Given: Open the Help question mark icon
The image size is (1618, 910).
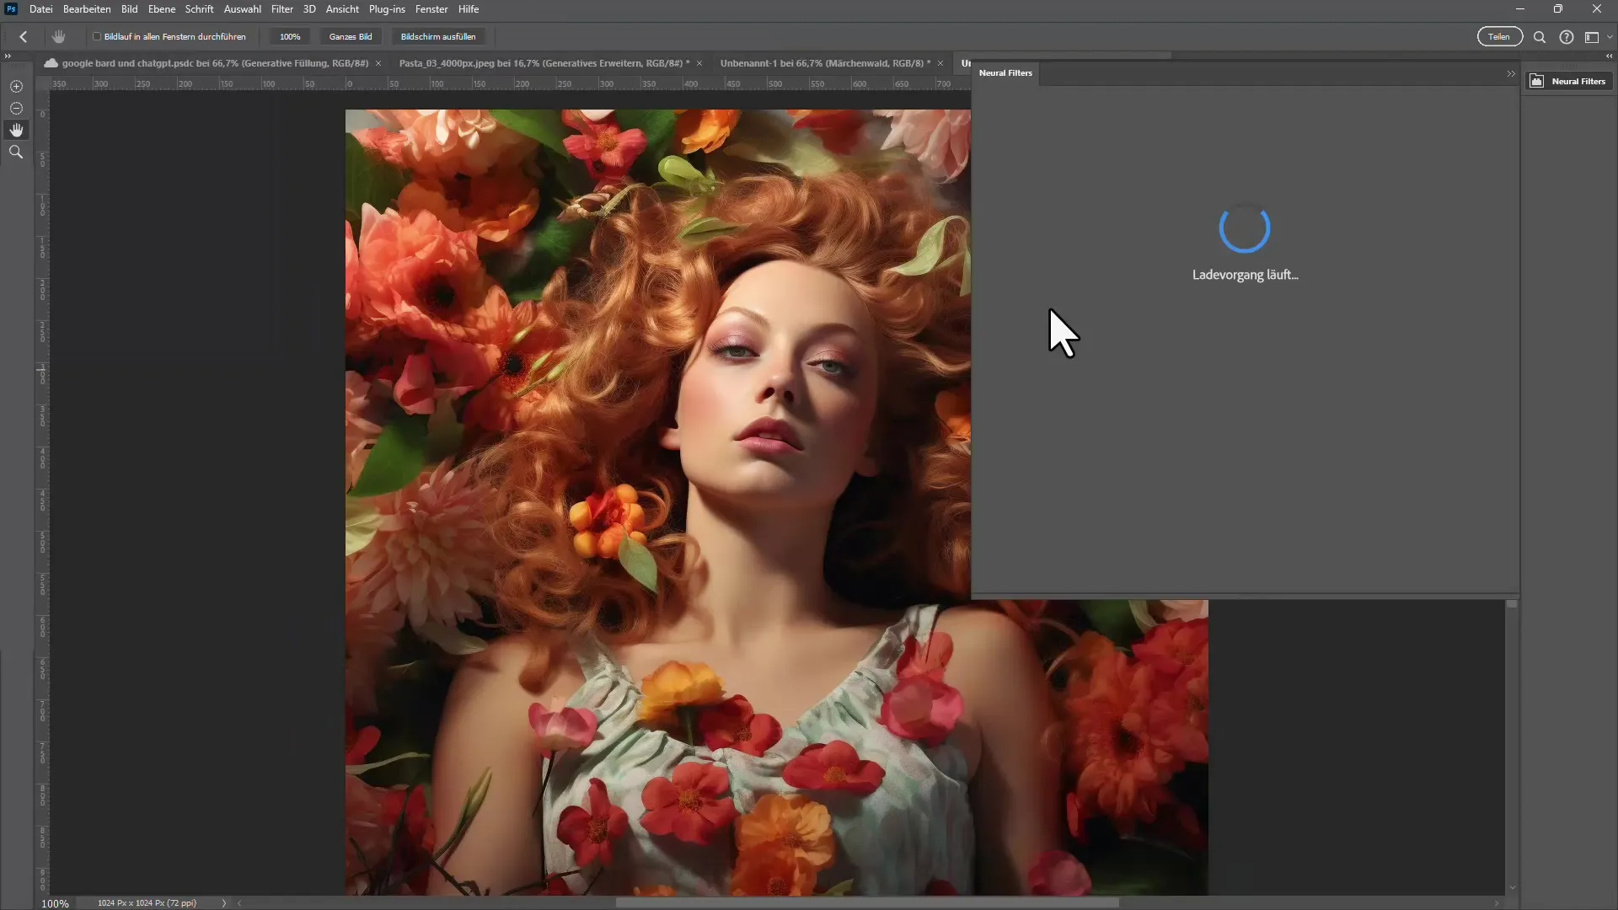Looking at the screenshot, I should click(x=1567, y=37).
